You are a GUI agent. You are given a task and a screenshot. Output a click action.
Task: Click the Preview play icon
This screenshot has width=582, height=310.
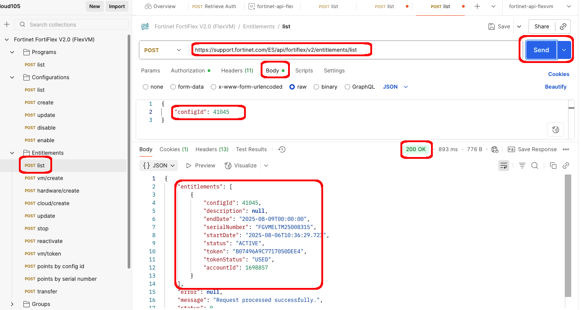click(189, 166)
